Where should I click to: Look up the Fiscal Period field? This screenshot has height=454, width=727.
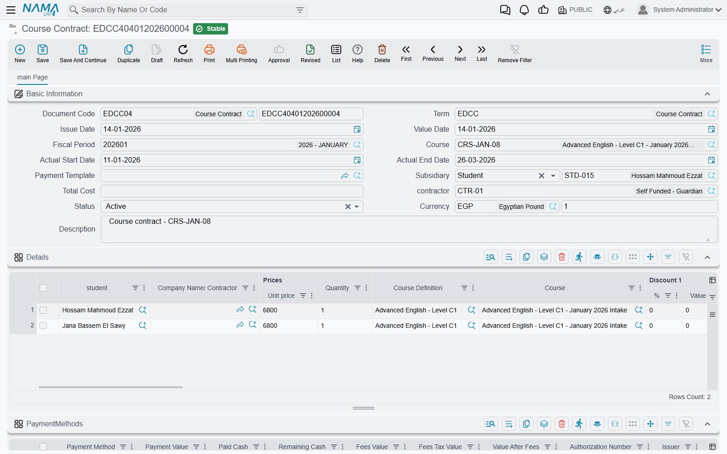pyautogui.click(x=357, y=145)
